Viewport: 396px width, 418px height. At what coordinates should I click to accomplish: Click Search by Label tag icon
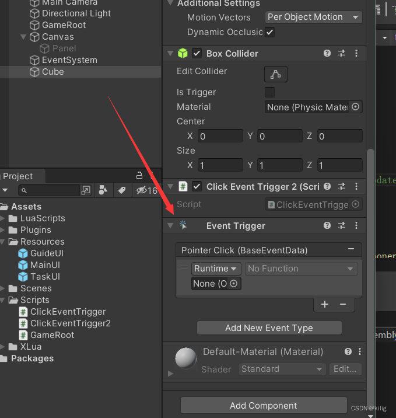click(x=122, y=190)
